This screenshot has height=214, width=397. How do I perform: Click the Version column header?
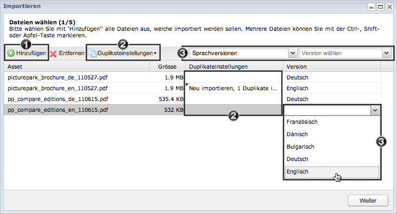point(331,66)
